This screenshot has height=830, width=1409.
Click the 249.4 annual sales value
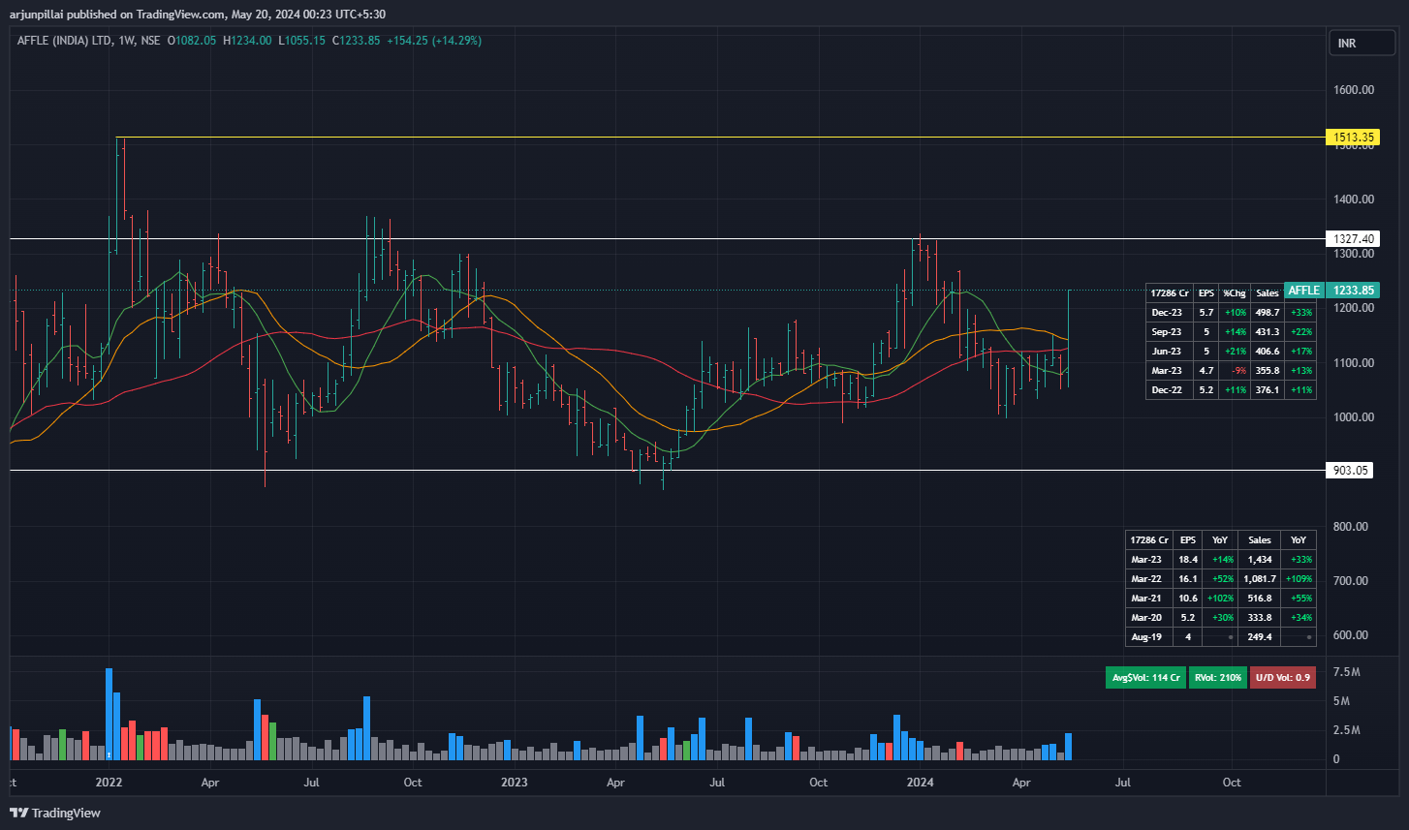click(1260, 636)
